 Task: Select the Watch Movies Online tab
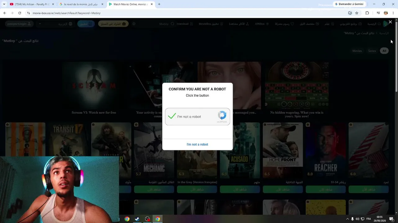coord(131,4)
